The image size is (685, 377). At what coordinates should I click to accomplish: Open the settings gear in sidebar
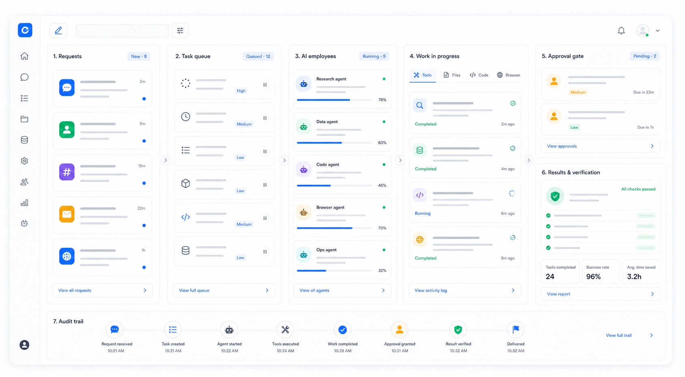pos(24,161)
